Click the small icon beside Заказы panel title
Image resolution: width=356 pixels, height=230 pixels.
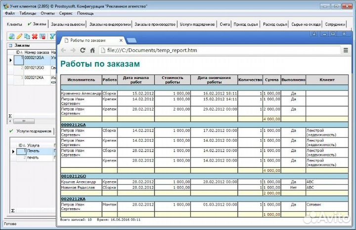pos(10,45)
